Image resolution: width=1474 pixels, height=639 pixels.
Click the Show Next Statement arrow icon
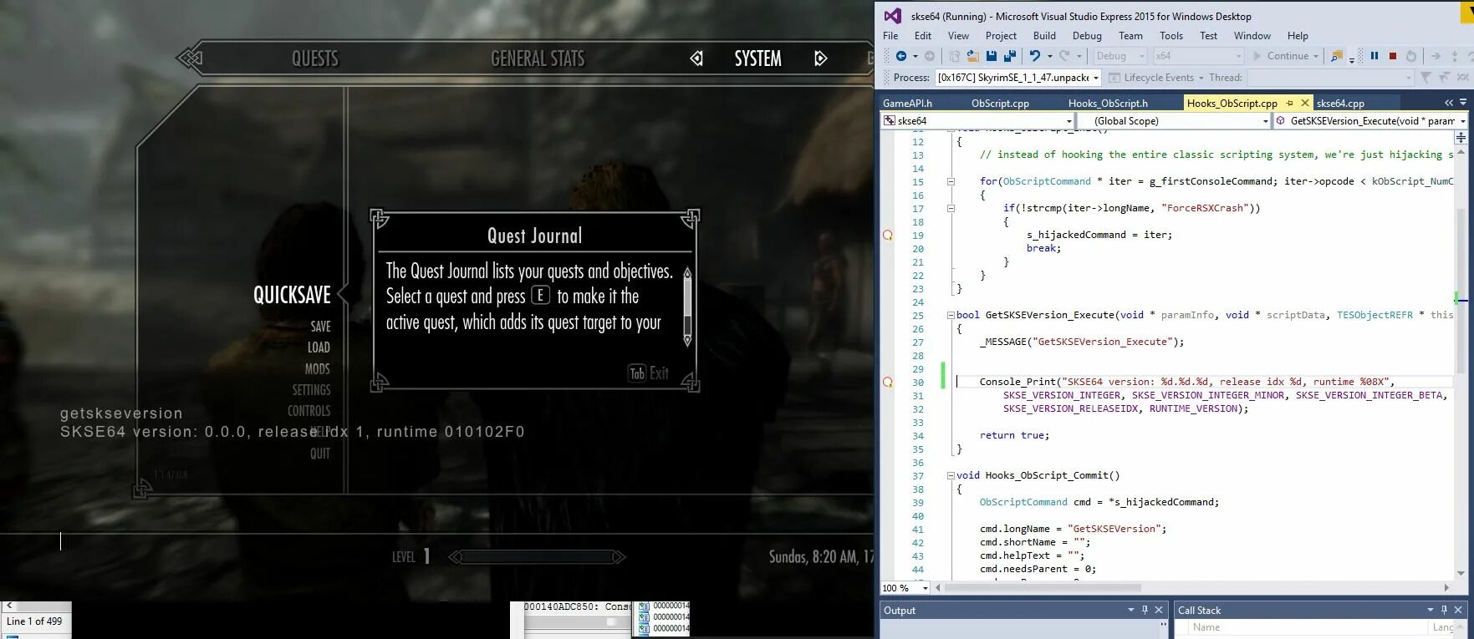1435,56
